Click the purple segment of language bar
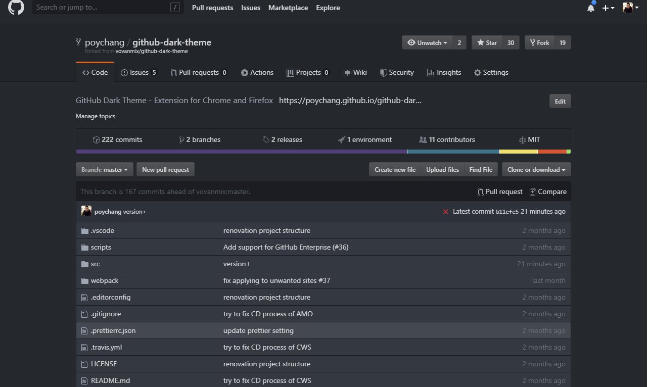This screenshot has height=387, width=648. (x=242, y=152)
